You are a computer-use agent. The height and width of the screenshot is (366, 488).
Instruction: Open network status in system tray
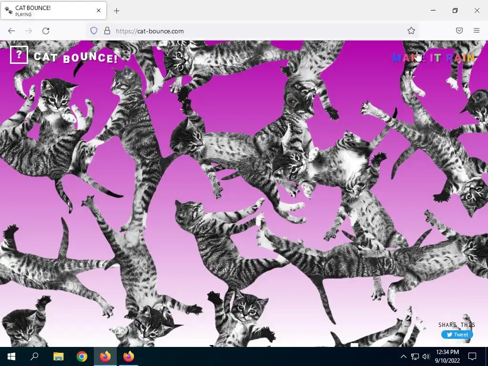point(415,356)
